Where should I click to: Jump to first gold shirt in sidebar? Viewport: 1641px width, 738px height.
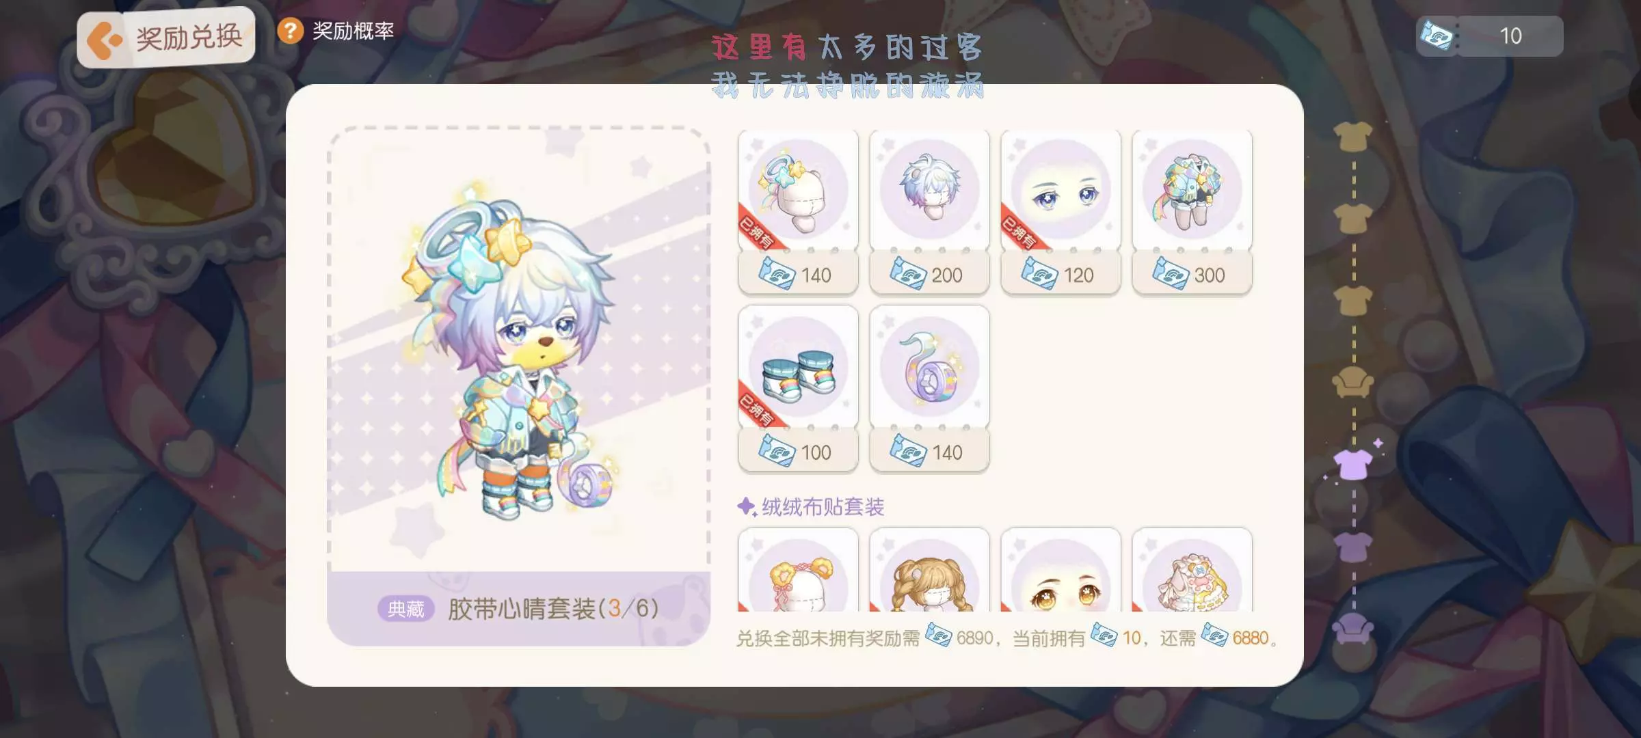[x=1353, y=137]
